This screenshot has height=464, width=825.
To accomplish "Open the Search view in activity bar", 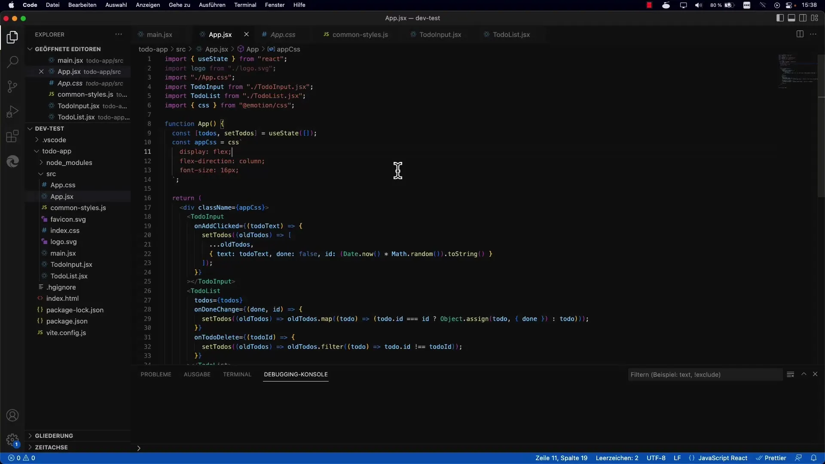I will click(12, 62).
